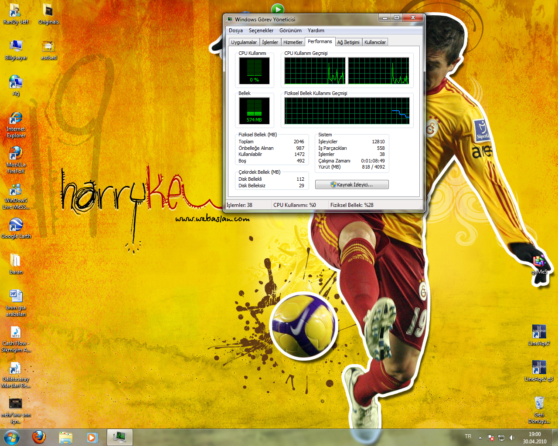Open the Görünüm menu
This screenshot has height=446, width=558.
click(x=290, y=30)
